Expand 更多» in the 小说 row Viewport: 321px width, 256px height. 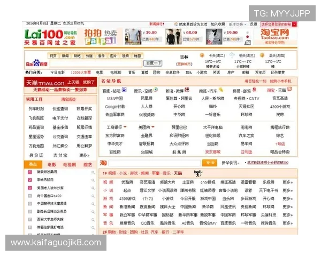click(287, 190)
